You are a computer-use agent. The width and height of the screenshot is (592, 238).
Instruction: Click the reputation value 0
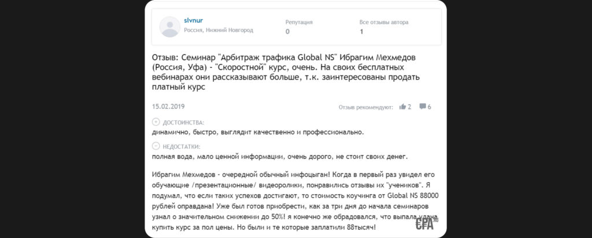(287, 32)
